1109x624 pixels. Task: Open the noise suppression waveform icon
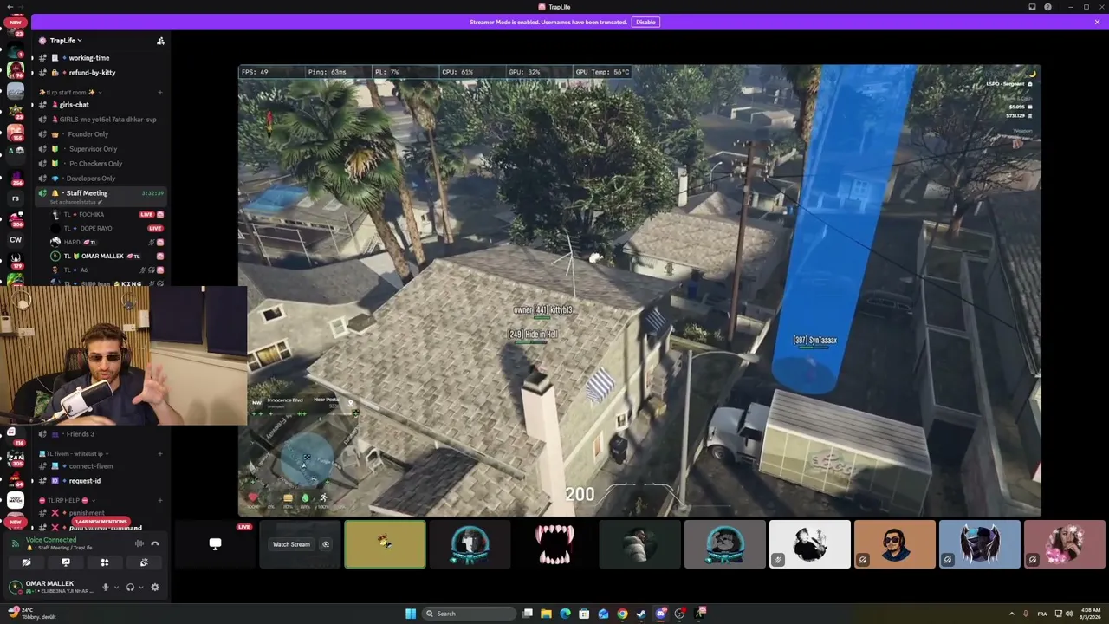pos(139,543)
